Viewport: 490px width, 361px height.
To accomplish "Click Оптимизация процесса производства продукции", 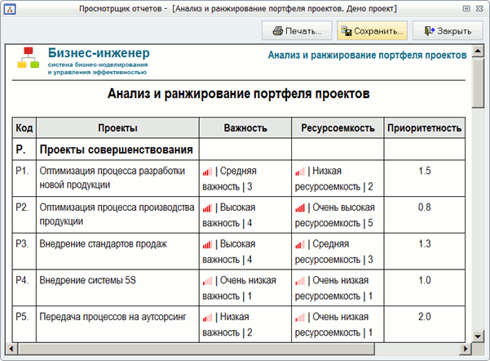I will 117,214.
